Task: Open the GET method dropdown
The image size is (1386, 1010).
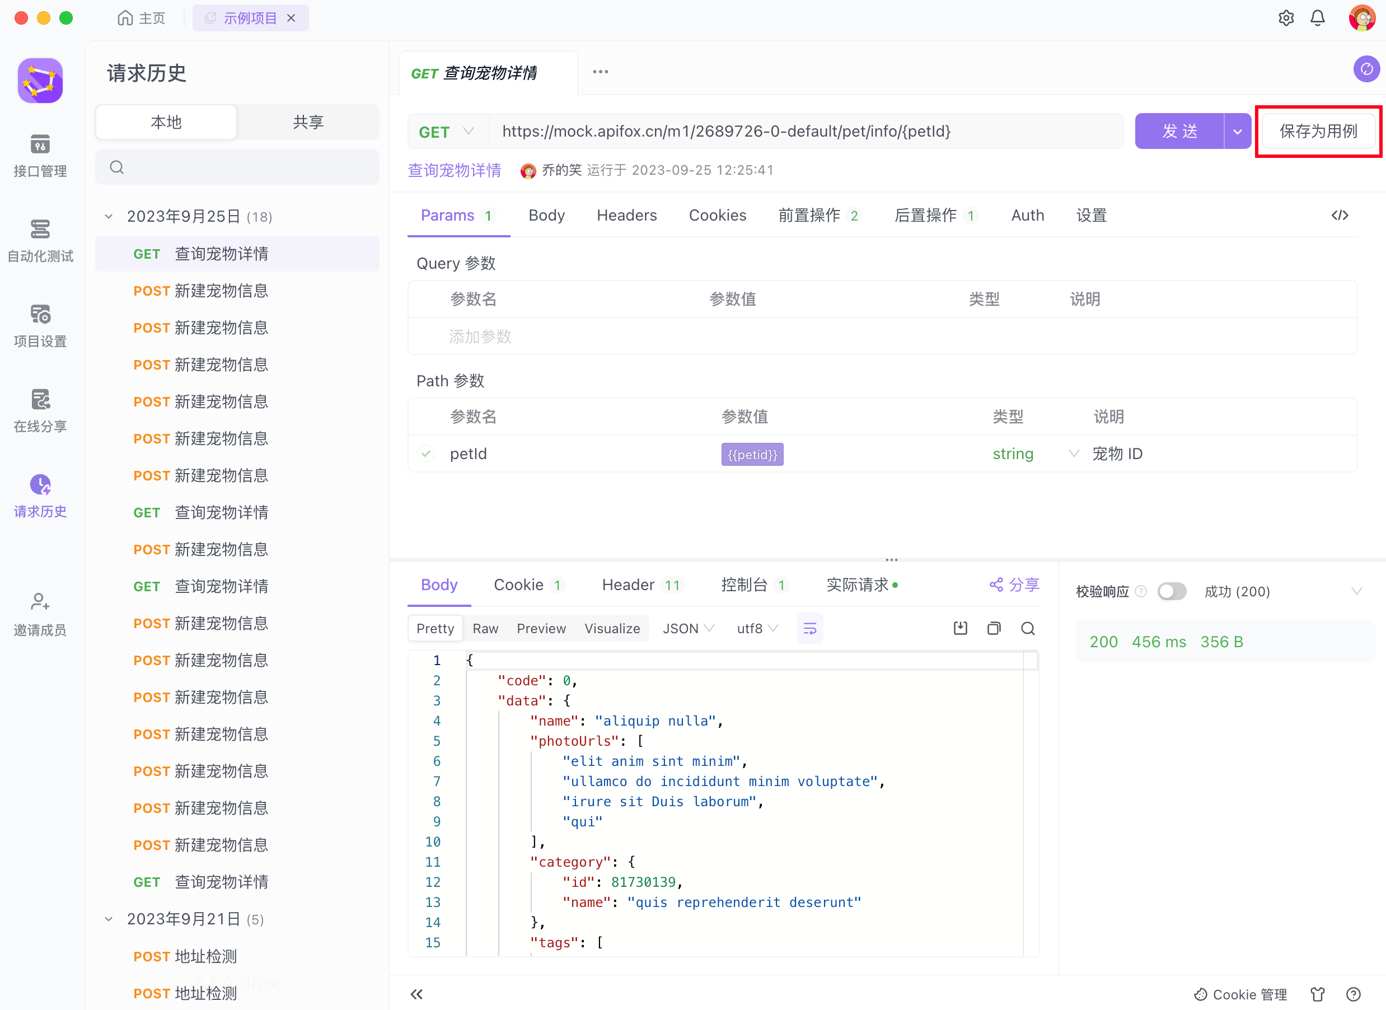Action: 447,132
